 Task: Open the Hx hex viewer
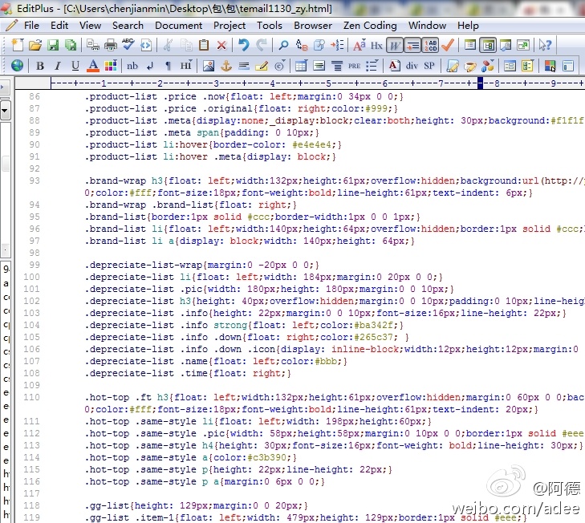[x=376, y=45]
